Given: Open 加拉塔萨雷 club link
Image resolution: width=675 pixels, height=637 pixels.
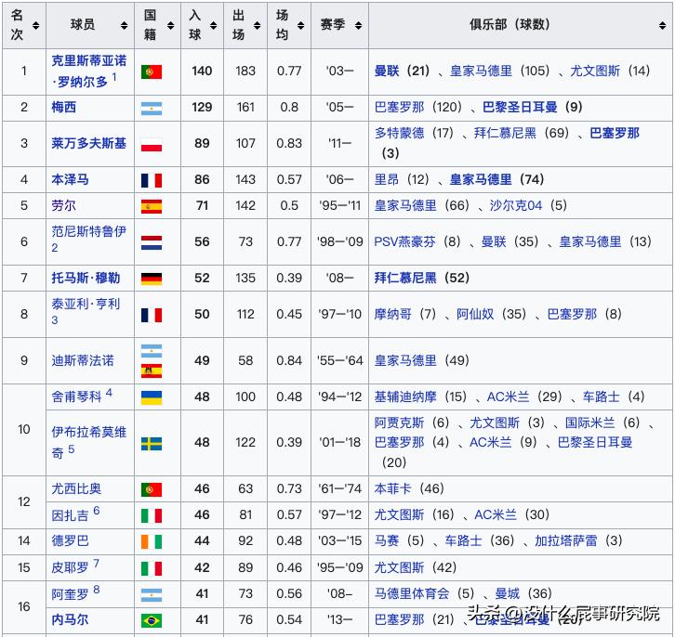Looking at the screenshot, I should point(565,540).
